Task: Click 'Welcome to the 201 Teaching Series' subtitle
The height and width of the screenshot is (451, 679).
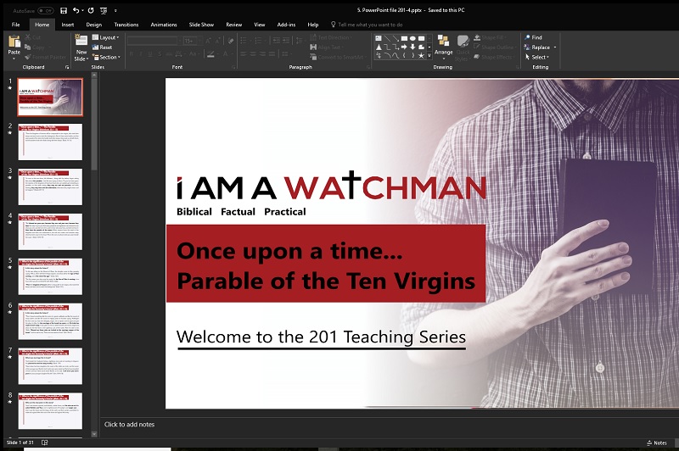Action: [321, 337]
